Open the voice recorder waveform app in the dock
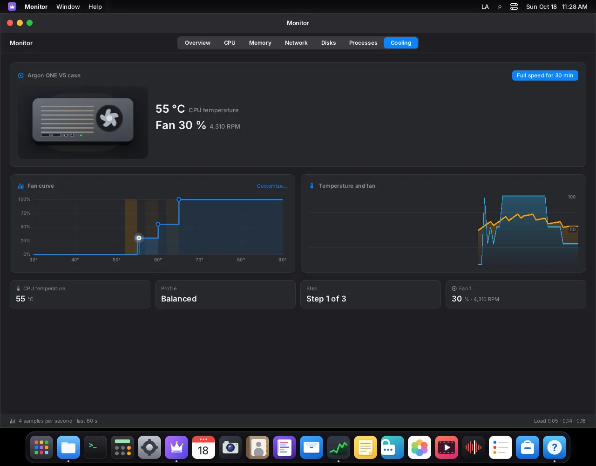Image resolution: width=596 pixels, height=466 pixels. click(x=474, y=448)
